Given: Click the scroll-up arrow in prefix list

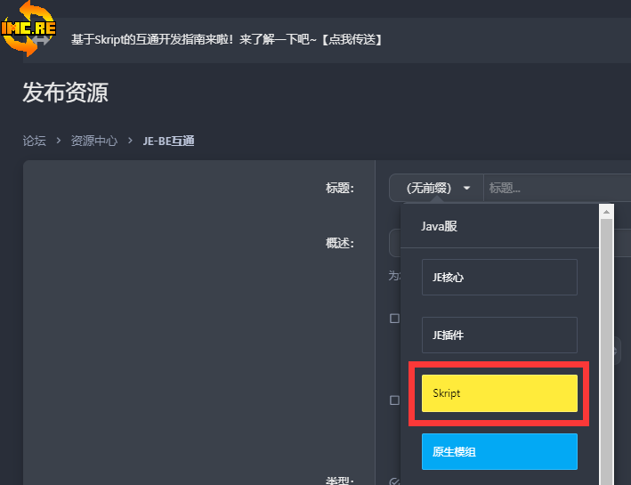Looking at the screenshot, I should click(607, 212).
